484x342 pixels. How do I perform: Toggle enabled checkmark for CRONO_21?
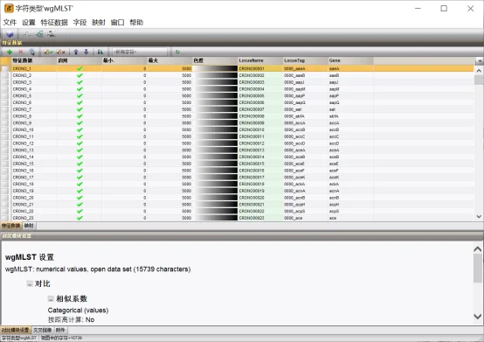(80, 205)
